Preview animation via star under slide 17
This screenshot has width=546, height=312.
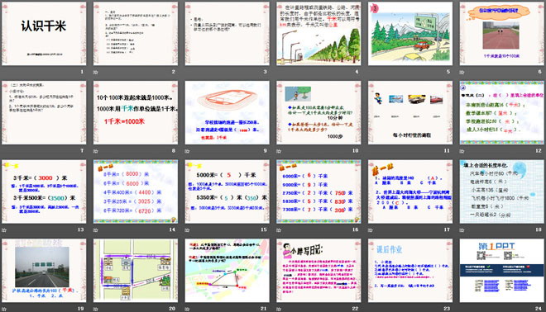(370, 230)
